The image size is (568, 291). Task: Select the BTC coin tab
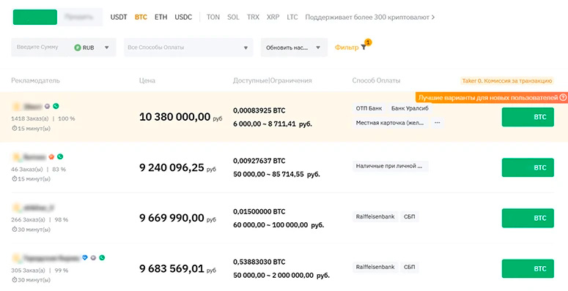(x=141, y=17)
